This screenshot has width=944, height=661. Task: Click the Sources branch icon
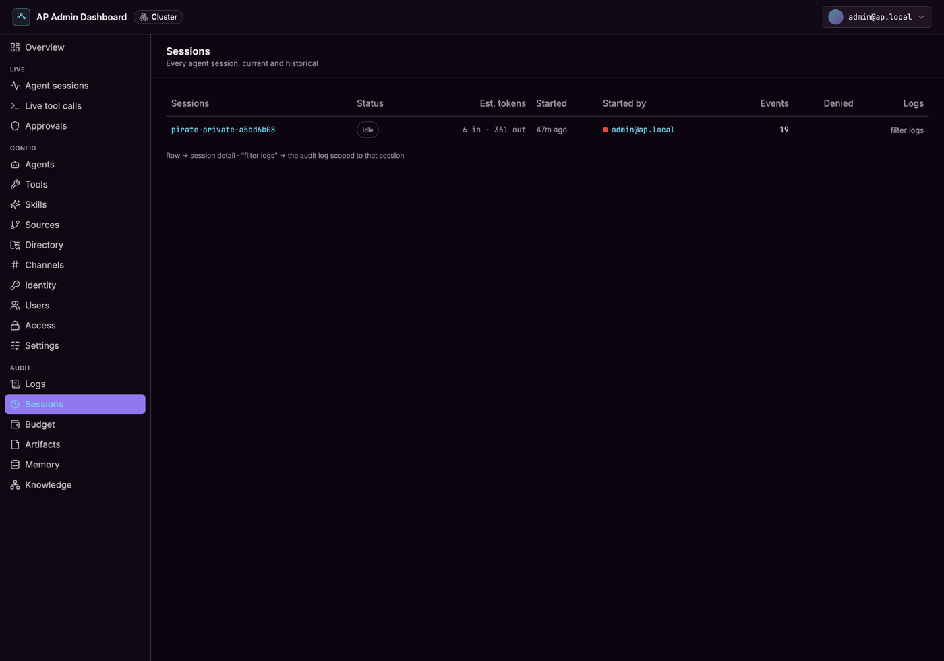tap(15, 225)
